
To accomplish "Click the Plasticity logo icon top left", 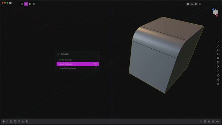I will point(10,3).
